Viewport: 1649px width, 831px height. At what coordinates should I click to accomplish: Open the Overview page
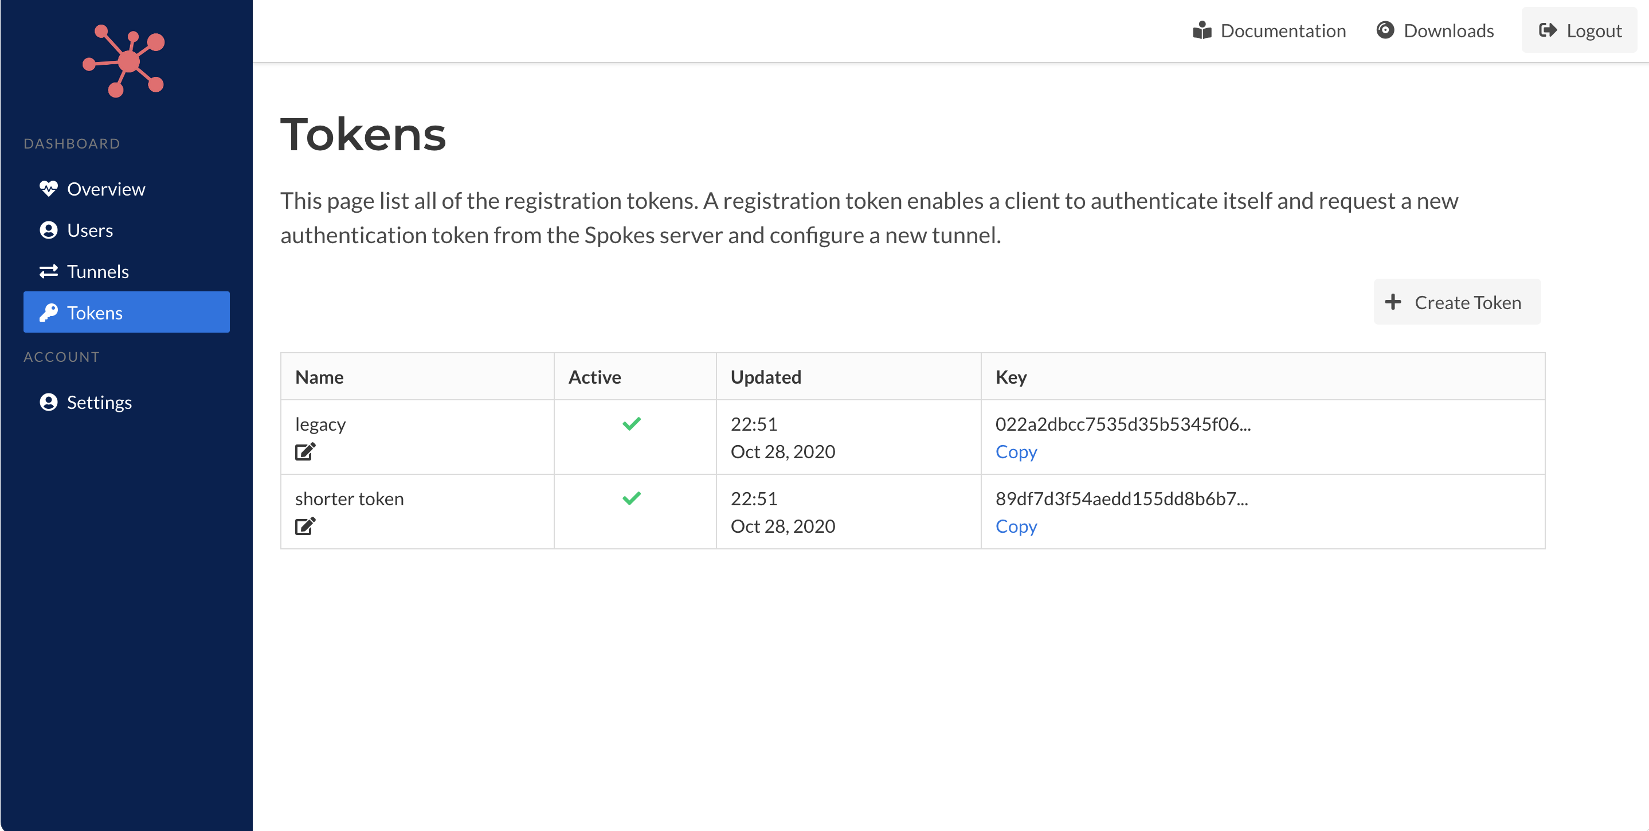[x=127, y=189]
